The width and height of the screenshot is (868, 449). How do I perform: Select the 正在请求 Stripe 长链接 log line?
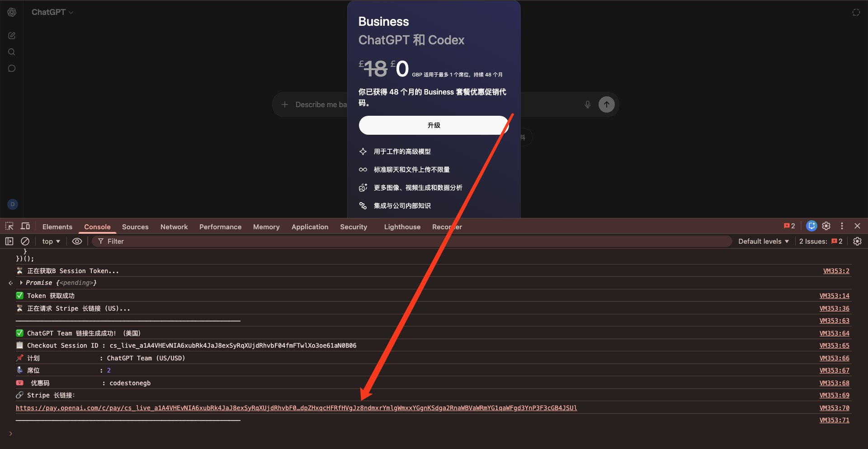coord(79,308)
